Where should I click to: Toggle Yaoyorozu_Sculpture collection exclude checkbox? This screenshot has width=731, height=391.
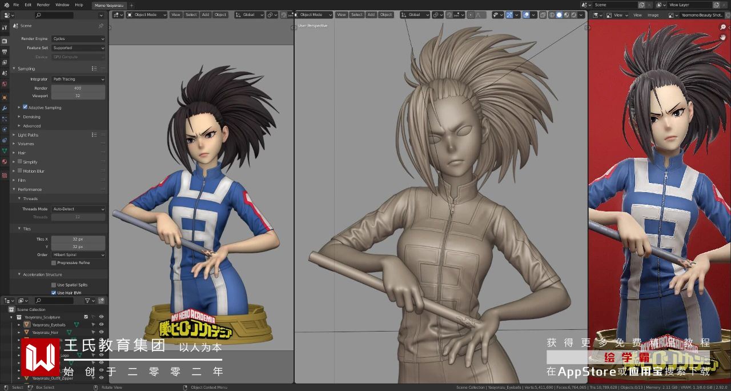tap(86, 317)
